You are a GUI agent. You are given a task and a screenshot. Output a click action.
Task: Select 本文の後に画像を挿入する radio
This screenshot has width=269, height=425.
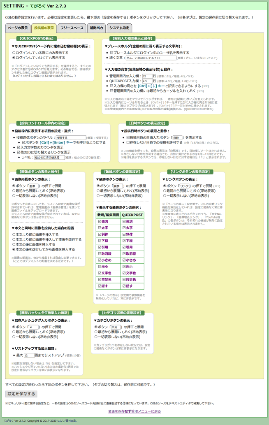[x=14, y=244]
